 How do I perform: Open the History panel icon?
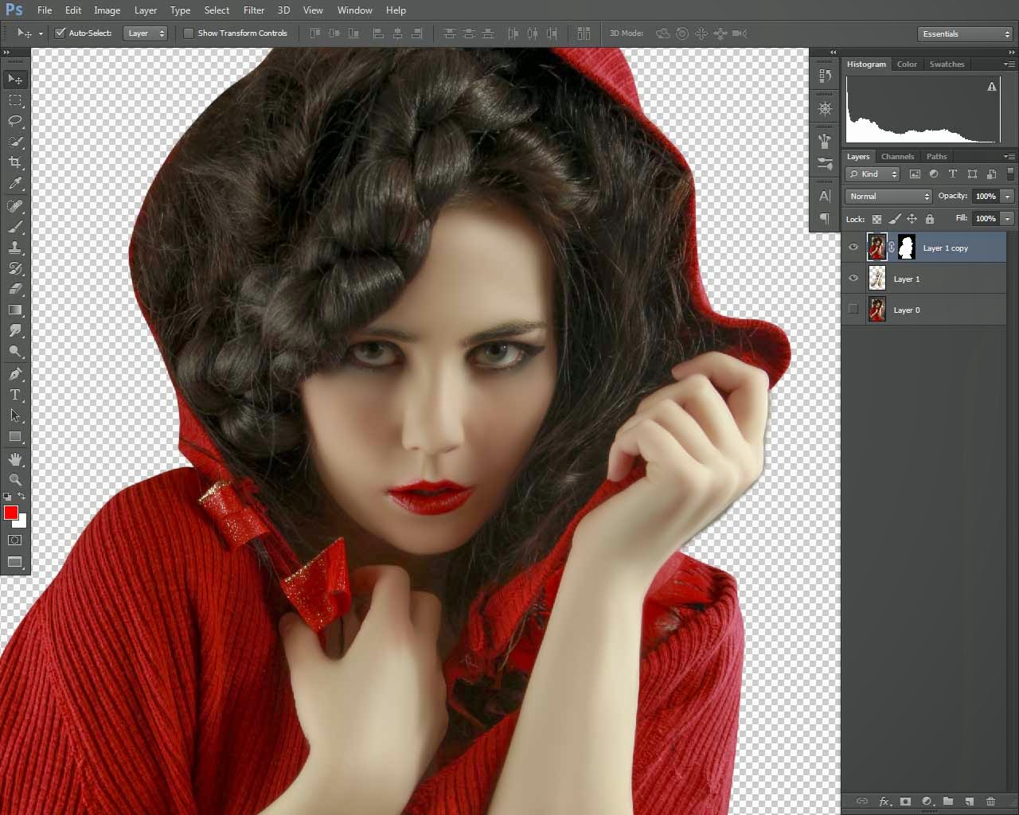pos(825,76)
